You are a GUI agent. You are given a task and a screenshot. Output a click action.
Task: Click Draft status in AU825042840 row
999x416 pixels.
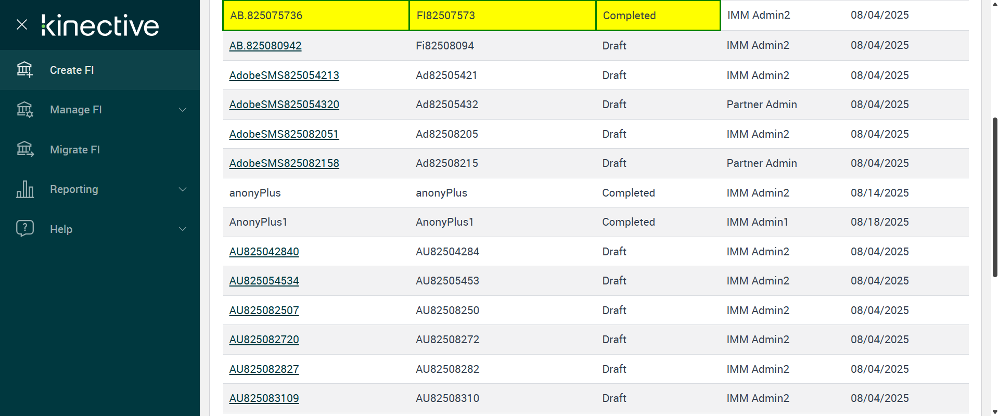[614, 252]
